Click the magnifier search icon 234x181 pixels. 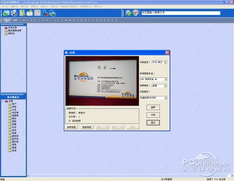point(128,13)
